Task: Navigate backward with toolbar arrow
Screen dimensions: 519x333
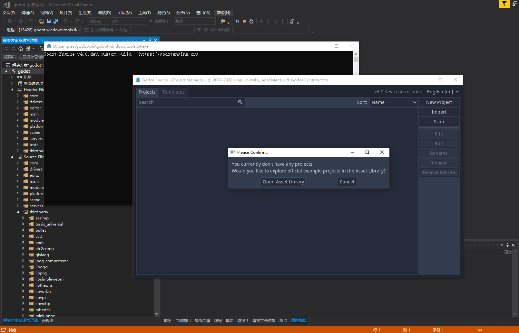Action: (10, 21)
